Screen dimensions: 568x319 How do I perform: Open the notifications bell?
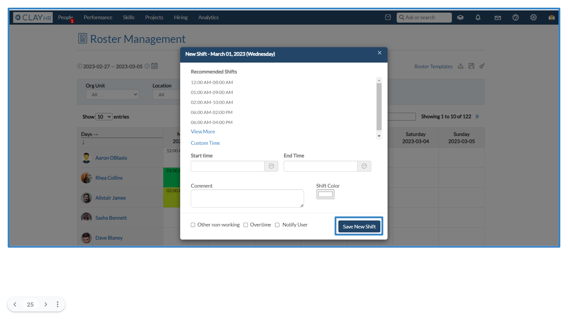point(478,17)
